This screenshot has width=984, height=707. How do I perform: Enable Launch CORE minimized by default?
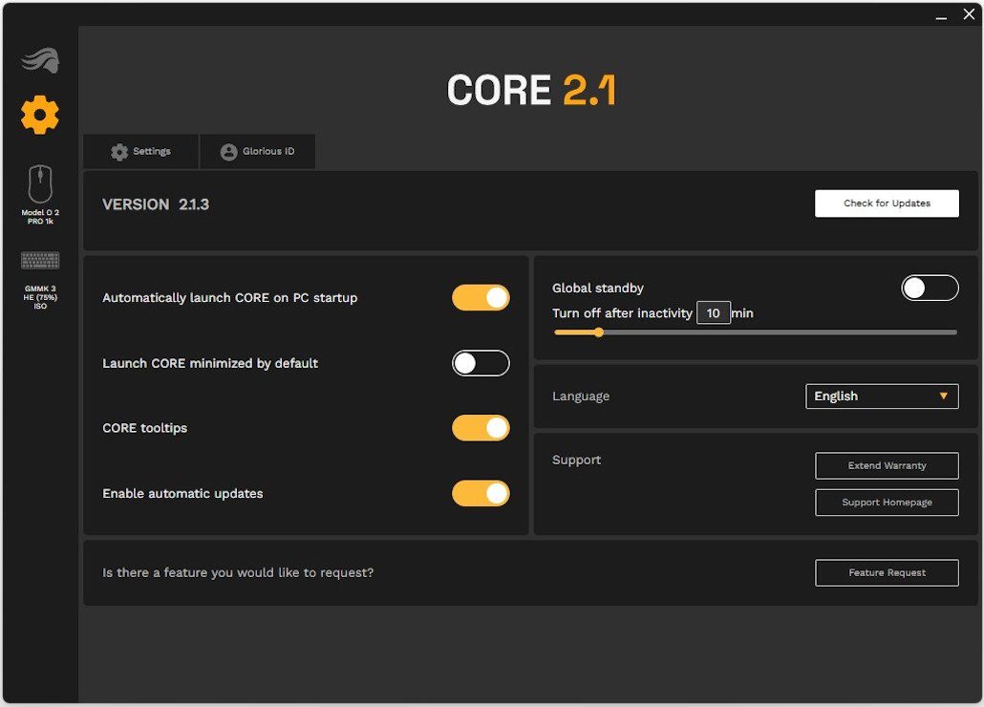pos(481,363)
